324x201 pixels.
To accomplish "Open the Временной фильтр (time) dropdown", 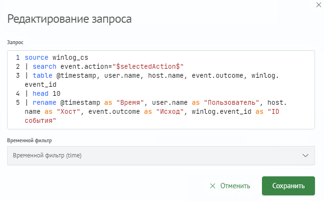I will [x=161, y=155].
